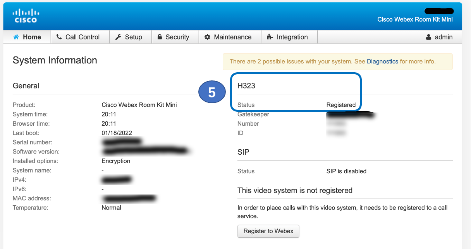This screenshot has width=471, height=249.
Task: Click the System Information heading
Action: pyautogui.click(x=55, y=60)
